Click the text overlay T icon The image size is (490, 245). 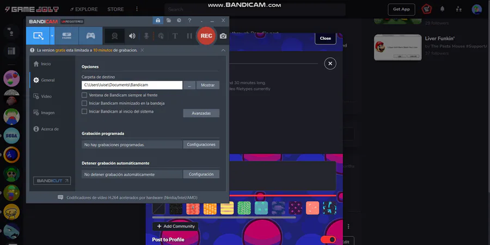(x=175, y=36)
